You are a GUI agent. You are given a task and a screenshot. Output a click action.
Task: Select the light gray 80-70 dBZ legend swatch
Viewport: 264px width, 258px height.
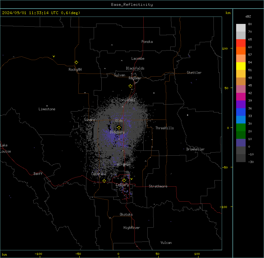[241, 28]
